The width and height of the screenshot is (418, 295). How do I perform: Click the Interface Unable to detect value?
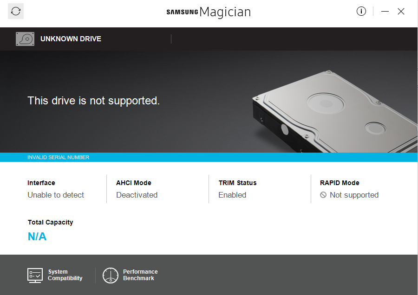56,195
